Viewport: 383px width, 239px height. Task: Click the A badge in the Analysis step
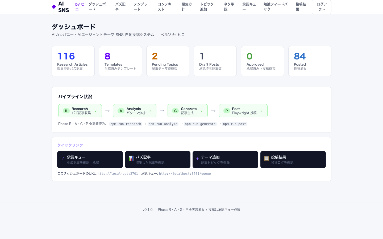(x=121, y=111)
